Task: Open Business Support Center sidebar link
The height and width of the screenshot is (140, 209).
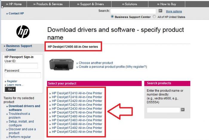Action: [18, 48]
